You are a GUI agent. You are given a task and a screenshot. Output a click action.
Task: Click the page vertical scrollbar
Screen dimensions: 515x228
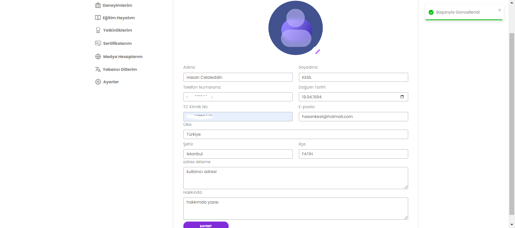click(x=512, y=123)
